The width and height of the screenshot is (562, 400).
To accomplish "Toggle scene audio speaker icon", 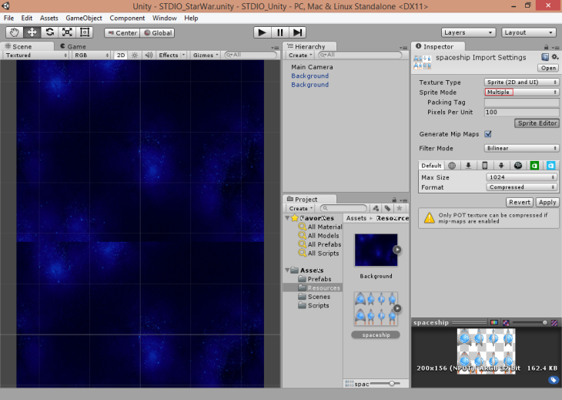I will pyautogui.click(x=149, y=55).
